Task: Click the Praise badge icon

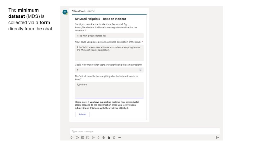Action: click(98, 138)
